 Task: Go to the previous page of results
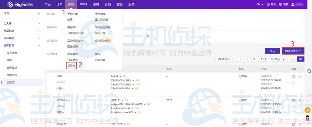pyautogui.click(x=240, y=59)
